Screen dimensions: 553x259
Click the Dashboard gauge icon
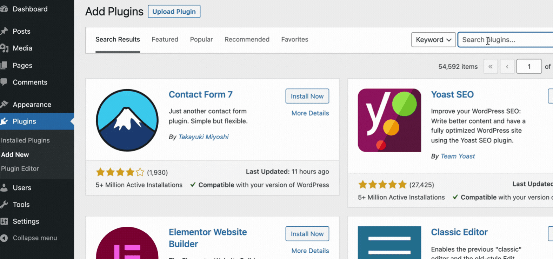(4, 9)
